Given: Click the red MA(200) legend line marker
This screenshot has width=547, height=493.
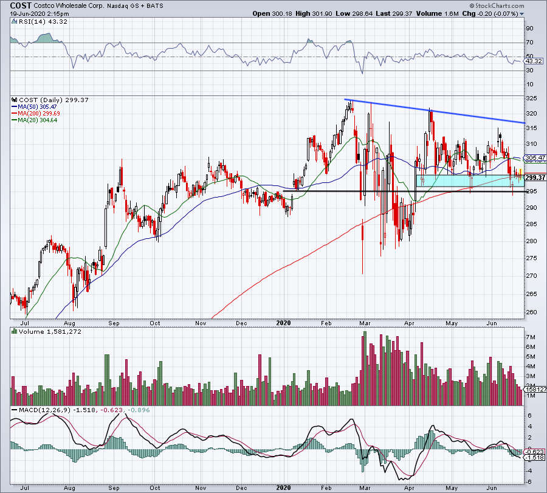Looking at the screenshot, I should point(15,114).
